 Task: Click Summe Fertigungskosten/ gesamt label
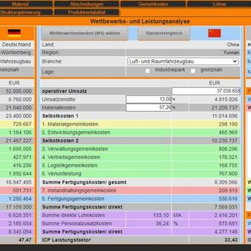coord(84,182)
